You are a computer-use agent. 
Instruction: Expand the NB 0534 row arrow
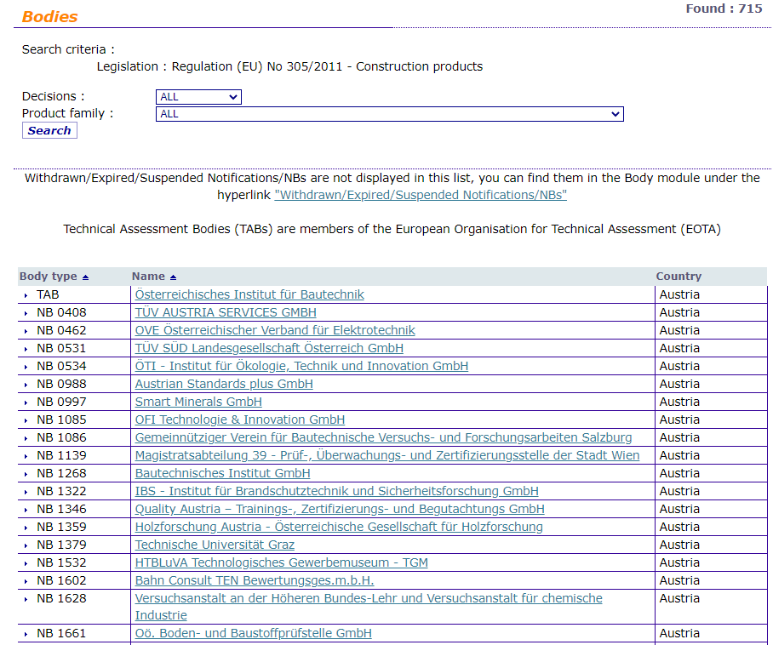[x=26, y=367]
